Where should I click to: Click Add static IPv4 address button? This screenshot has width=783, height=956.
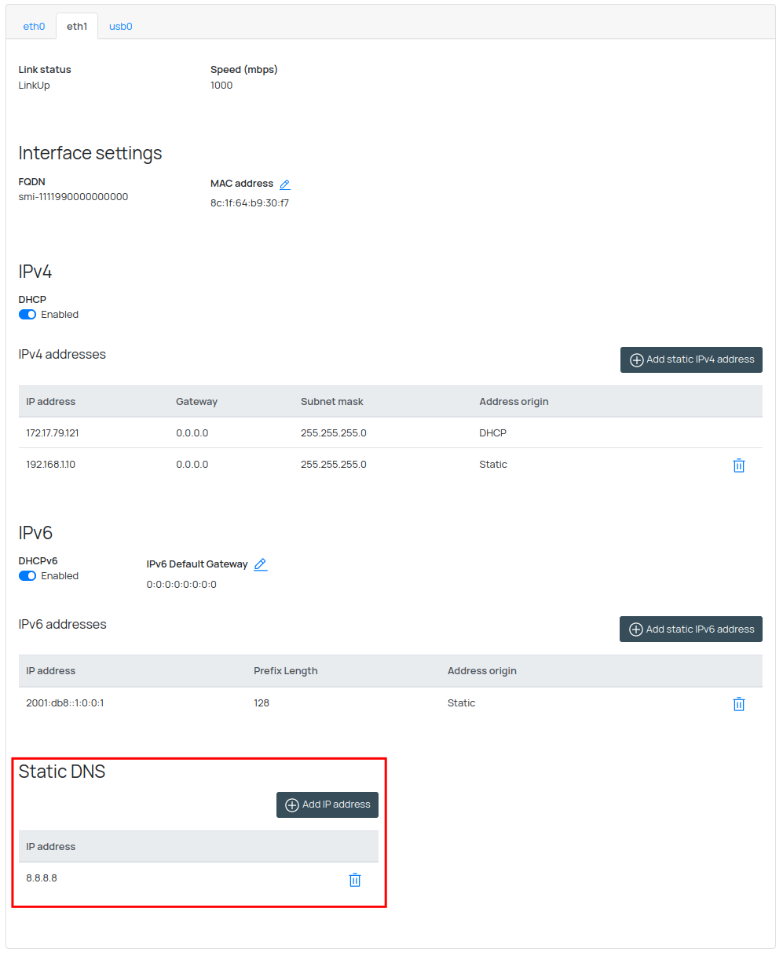click(691, 359)
